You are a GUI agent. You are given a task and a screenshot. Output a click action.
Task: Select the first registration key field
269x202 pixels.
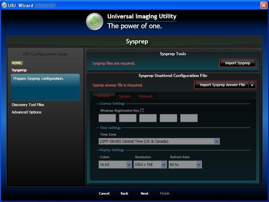coord(107,118)
